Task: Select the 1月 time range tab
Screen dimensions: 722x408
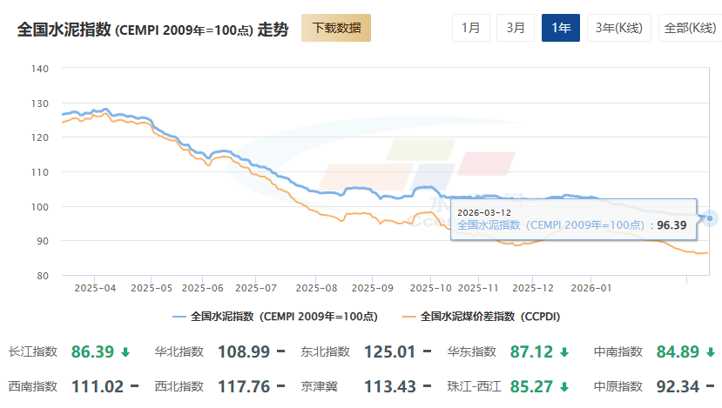Action: (x=470, y=28)
